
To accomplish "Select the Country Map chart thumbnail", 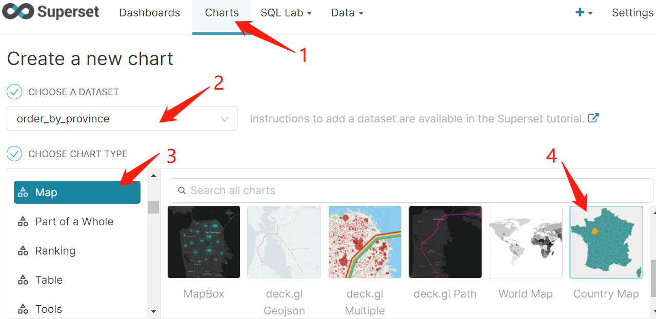I will [606, 242].
